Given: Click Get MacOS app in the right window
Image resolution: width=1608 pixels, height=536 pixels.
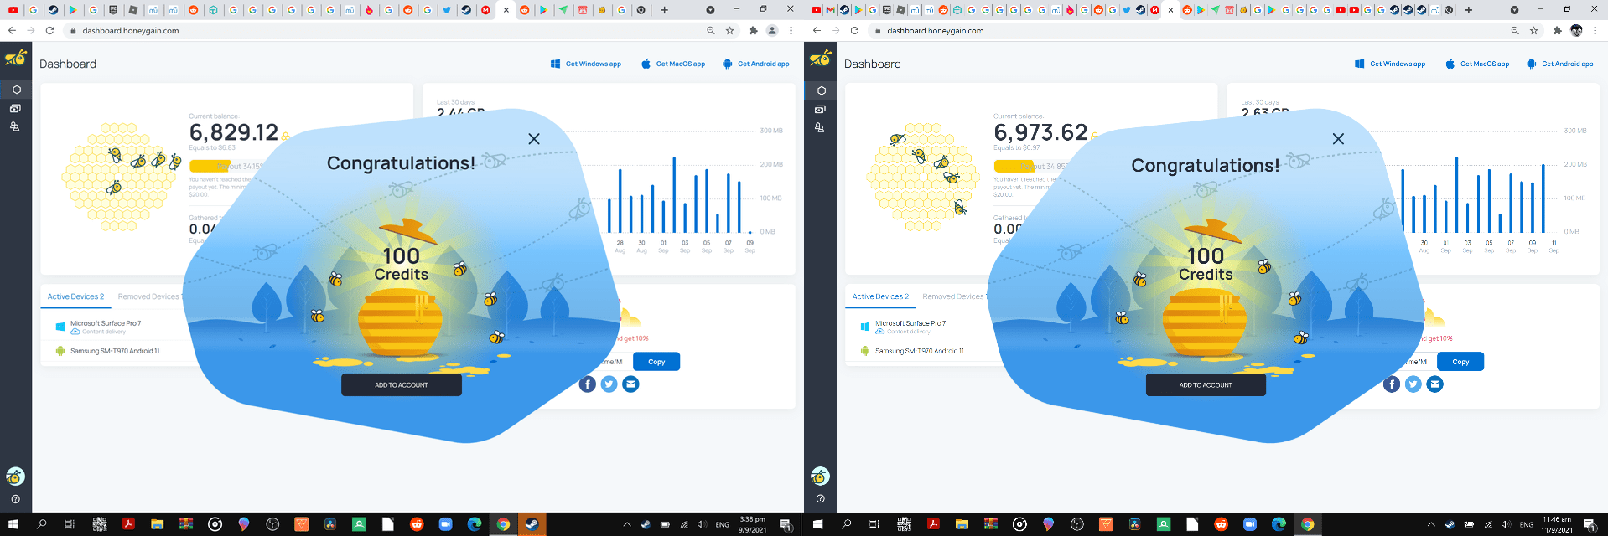Looking at the screenshot, I should coord(1477,64).
